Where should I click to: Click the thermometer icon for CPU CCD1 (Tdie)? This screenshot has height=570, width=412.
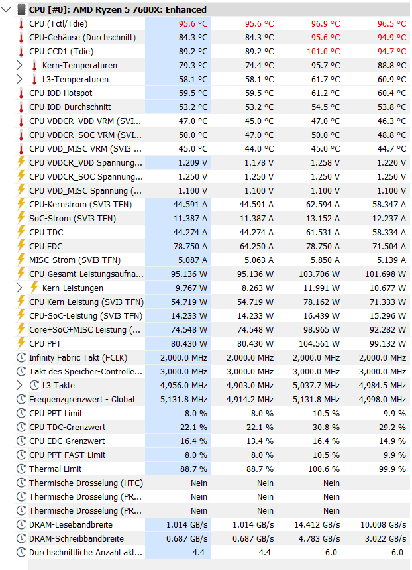point(21,52)
